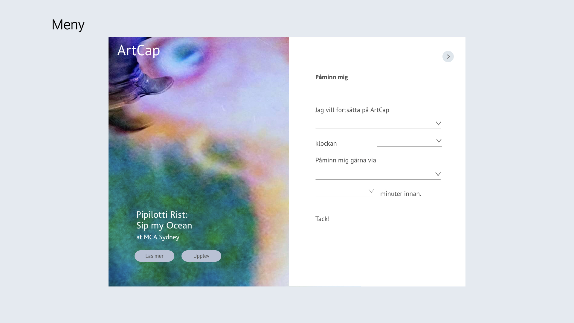The image size is (574, 323).
Task: Click the ArtCap logo
Action: 139,50
